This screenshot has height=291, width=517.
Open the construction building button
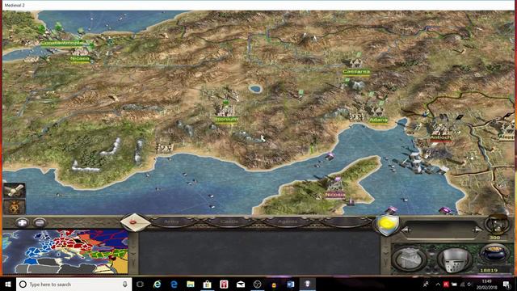409,259
